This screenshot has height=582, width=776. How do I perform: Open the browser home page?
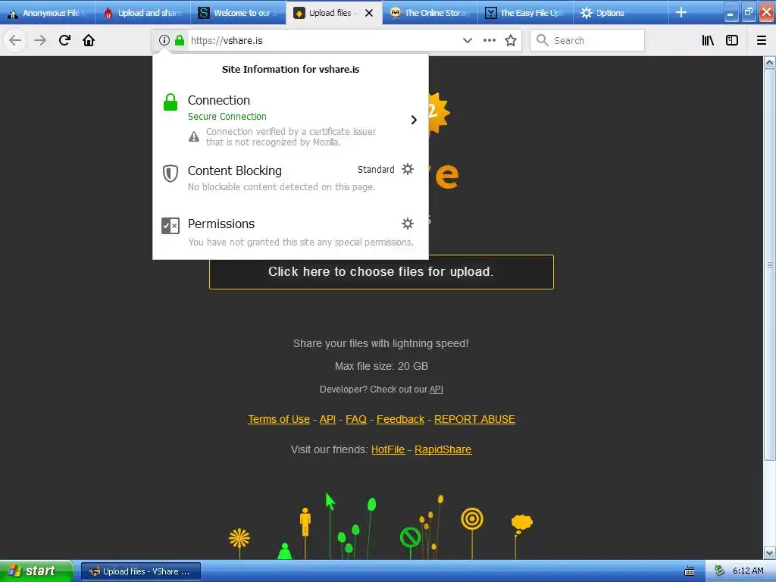(89, 40)
